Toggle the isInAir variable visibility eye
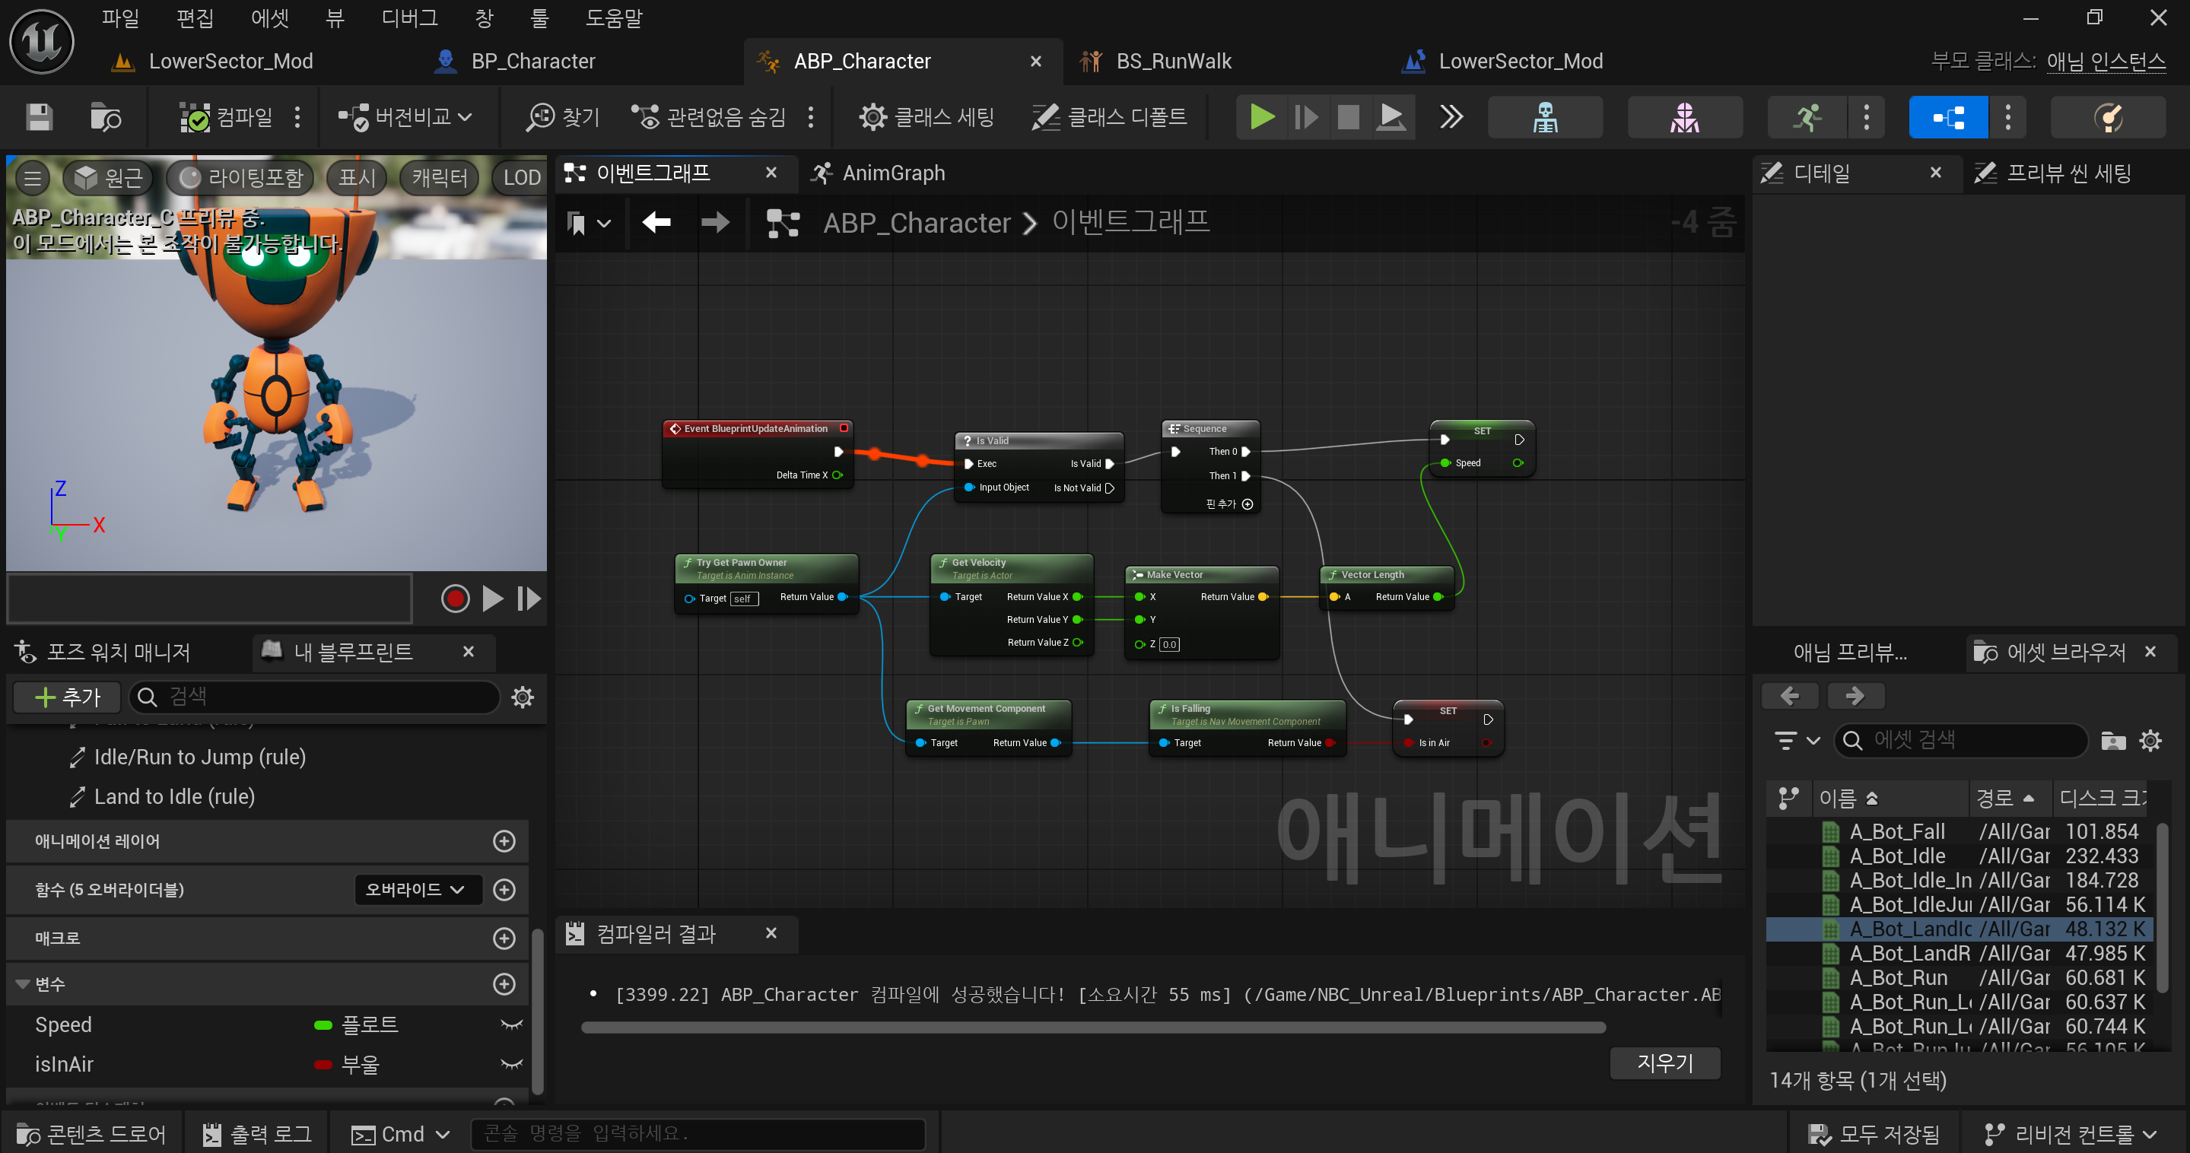The width and height of the screenshot is (2190, 1153). click(x=511, y=1064)
